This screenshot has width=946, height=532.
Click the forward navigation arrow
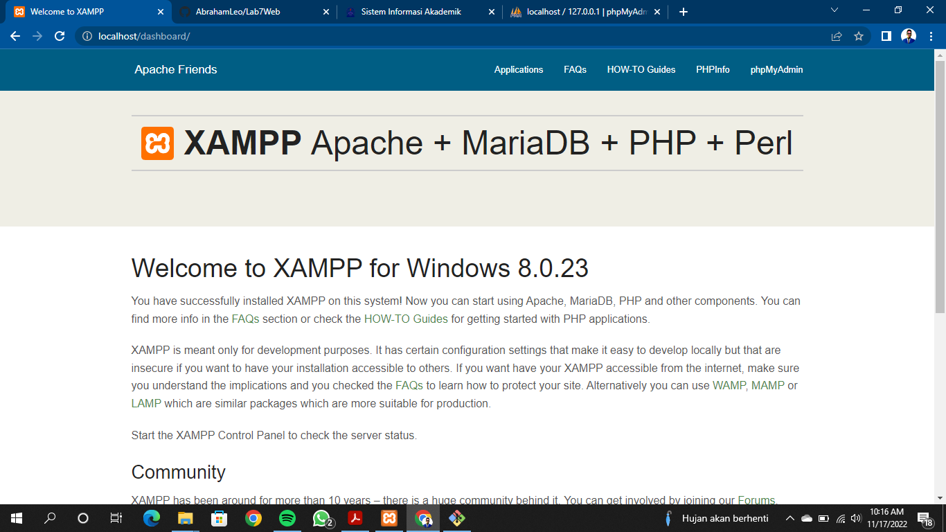click(x=37, y=36)
